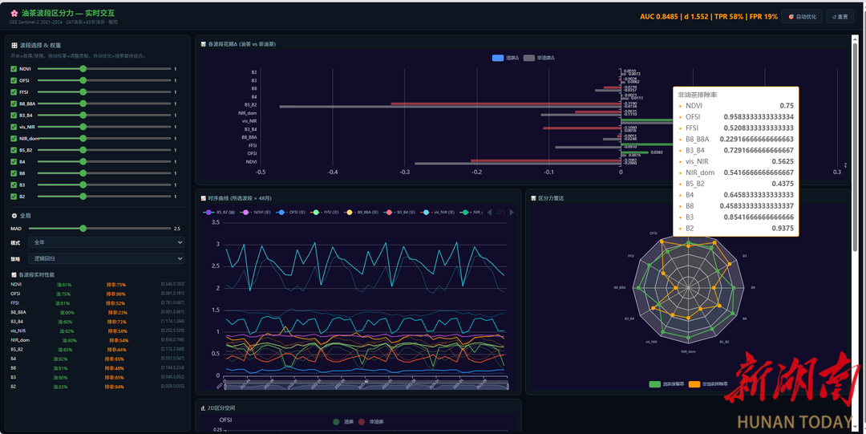Open the 策略 dropdown showing 逻辑回归
The image size is (866, 434).
[107, 258]
